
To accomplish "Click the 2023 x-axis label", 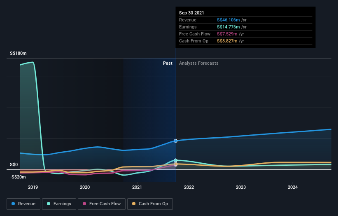I will 241,187.
